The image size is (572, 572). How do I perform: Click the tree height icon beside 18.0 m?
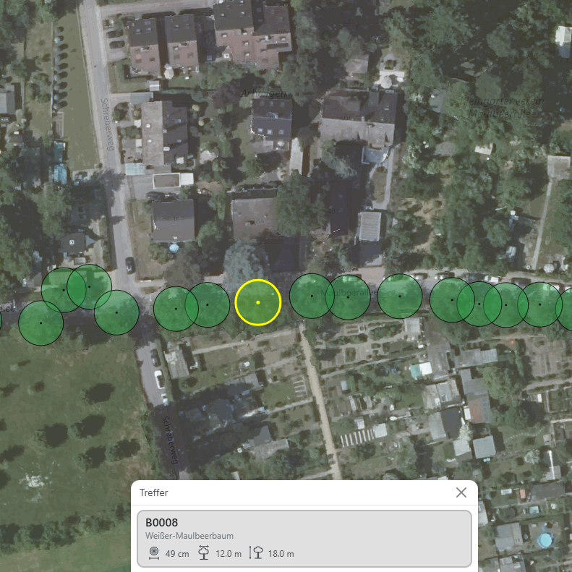click(257, 552)
